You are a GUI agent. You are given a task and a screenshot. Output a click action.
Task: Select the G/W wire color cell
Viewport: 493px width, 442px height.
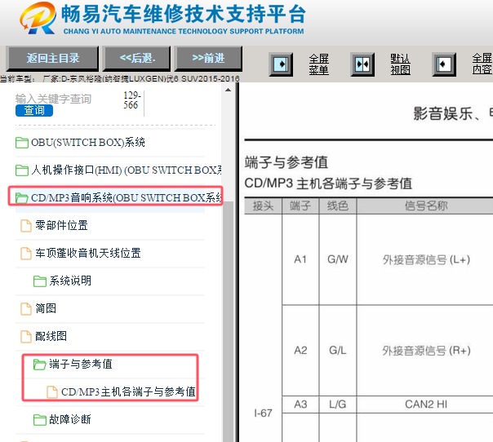[338, 259]
